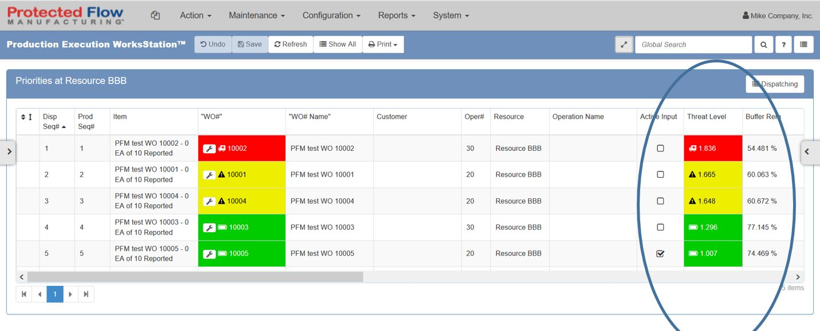Sort by Disp Seq# column

(56, 121)
